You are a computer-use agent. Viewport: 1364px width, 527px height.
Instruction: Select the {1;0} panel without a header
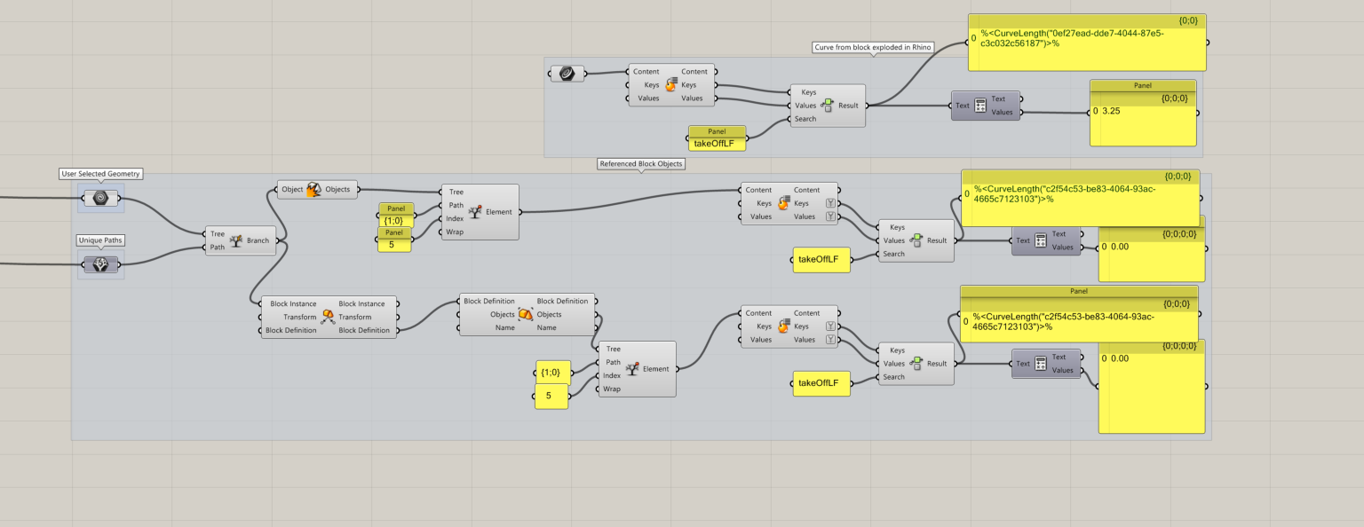tap(551, 373)
